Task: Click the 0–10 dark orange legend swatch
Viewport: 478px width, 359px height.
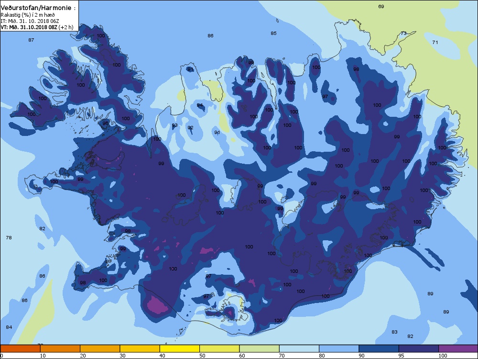Action: pos(21,348)
